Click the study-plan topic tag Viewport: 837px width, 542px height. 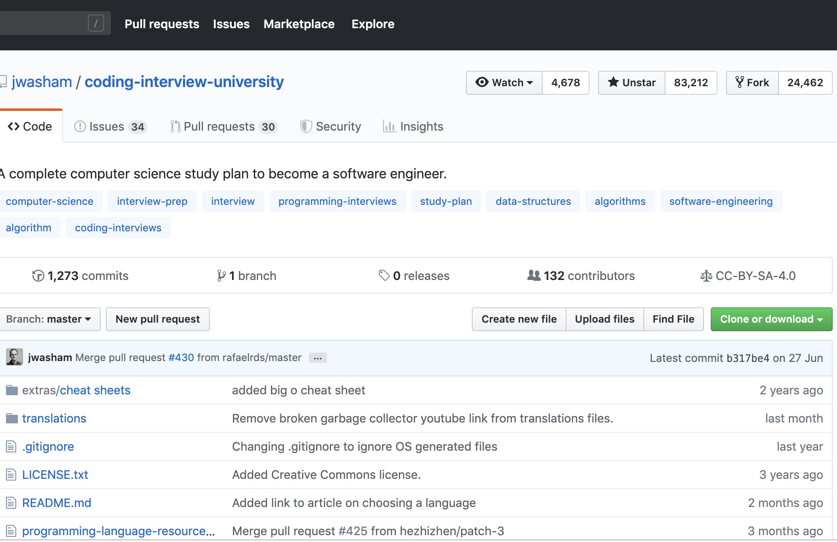pos(446,201)
